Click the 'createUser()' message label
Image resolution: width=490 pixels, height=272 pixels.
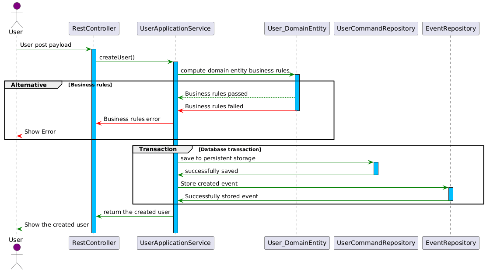coord(117,57)
